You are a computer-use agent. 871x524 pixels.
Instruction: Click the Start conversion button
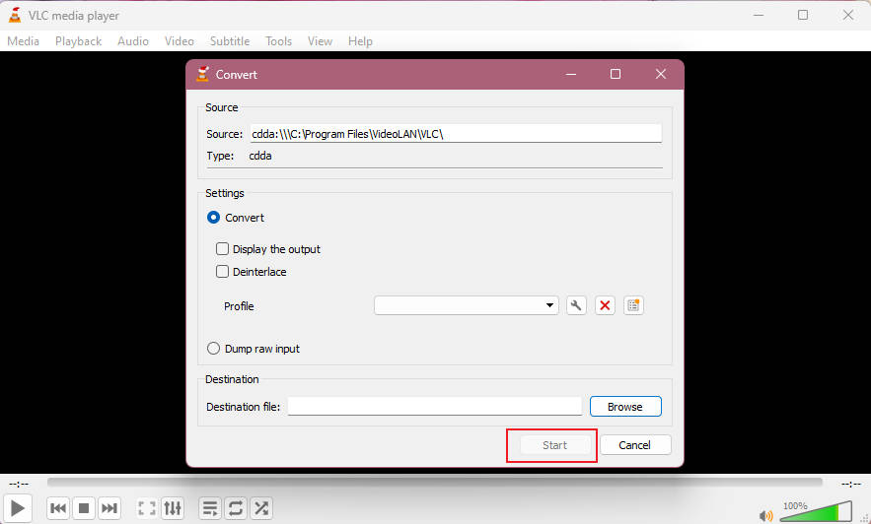point(555,445)
